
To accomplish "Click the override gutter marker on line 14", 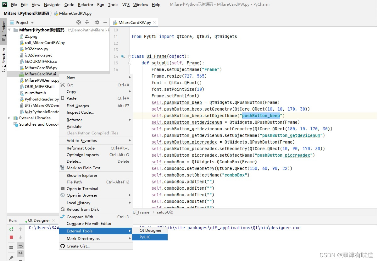I will [x=123, y=56].
